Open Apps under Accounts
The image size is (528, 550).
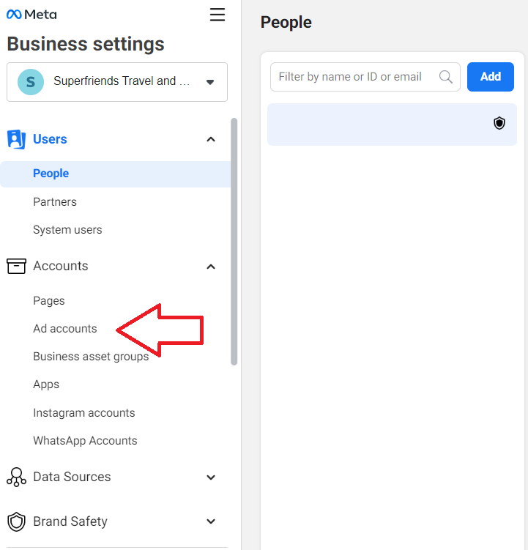(x=46, y=384)
